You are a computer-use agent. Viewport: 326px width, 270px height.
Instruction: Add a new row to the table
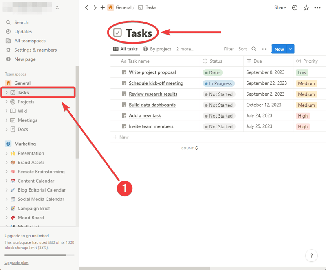coord(121,137)
